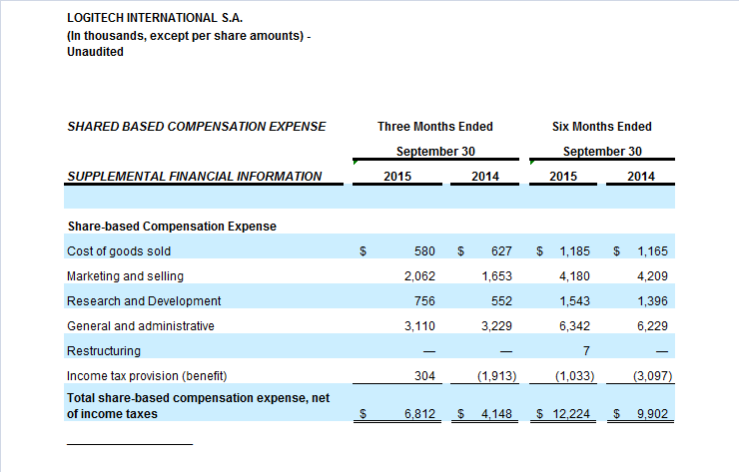Image resolution: width=739 pixels, height=472 pixels.
Task: Select the Restructuring row label
Action: click(104, 351)
